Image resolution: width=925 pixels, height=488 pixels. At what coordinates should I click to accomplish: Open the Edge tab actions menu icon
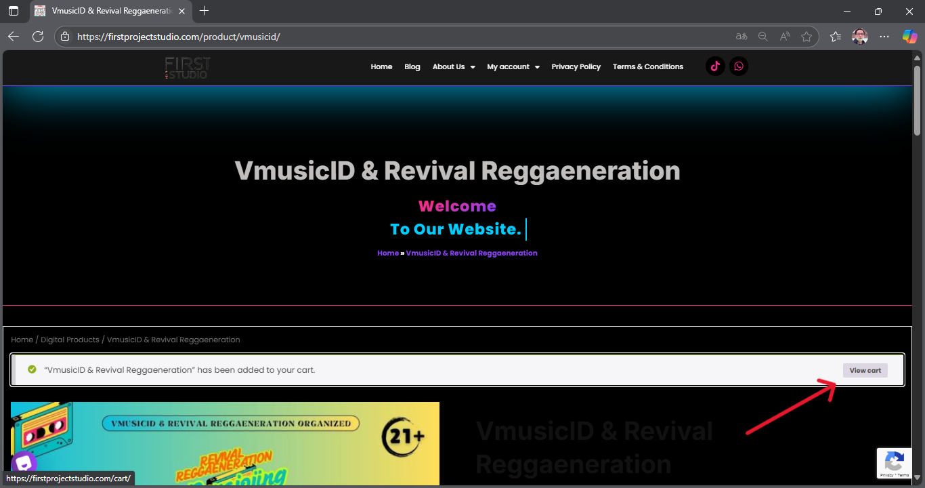pos(14,11)
